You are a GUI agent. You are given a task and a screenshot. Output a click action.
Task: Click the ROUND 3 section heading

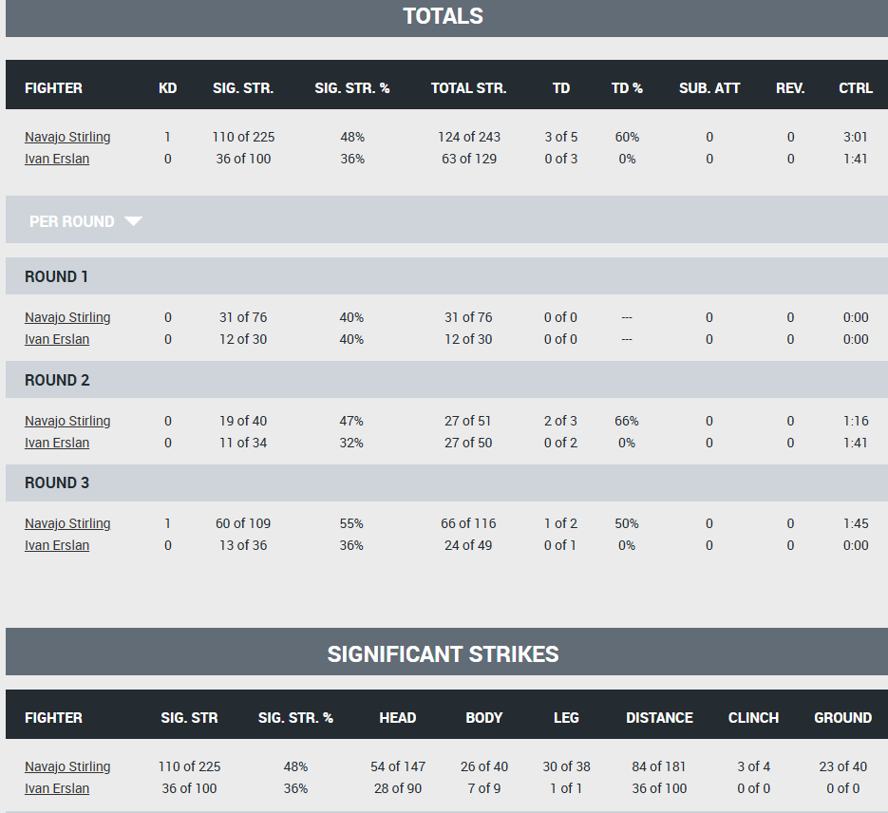(x=57, y=482)
